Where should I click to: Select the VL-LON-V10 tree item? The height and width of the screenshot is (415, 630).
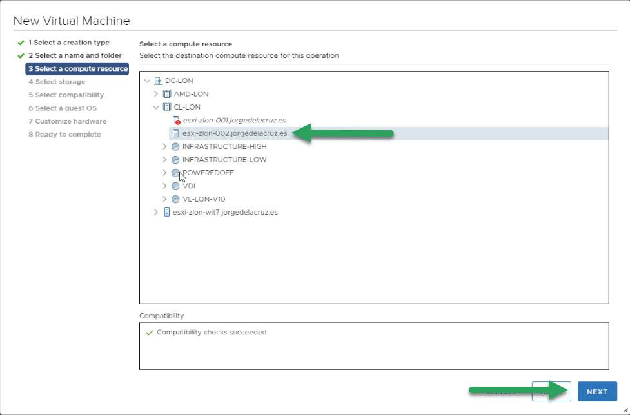tap(204, 199)
